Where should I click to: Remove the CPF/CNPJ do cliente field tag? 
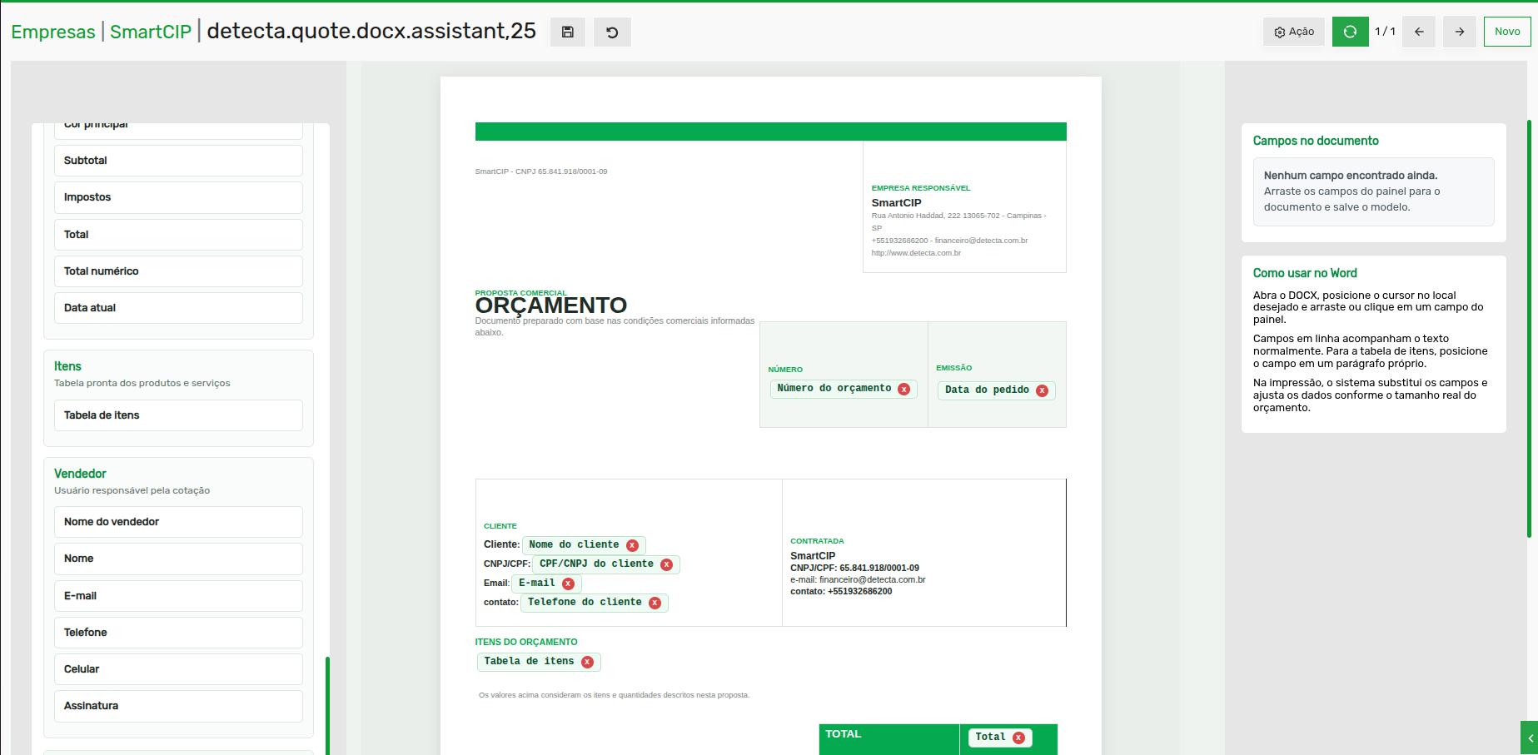point(666,564)
